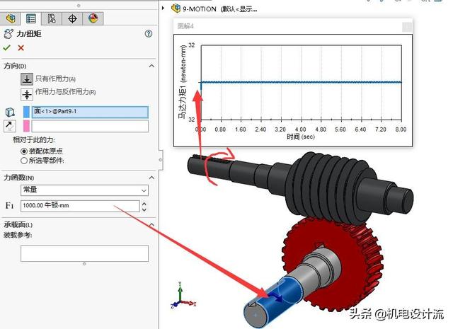The width and height of the screenshot is (453, 329).
Task: Open the ConfigurationManager tab
Action: coord(52,18)
